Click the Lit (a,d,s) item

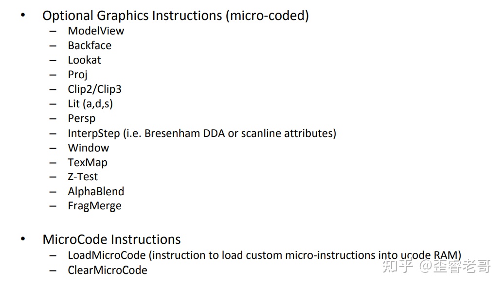(90, 104)
